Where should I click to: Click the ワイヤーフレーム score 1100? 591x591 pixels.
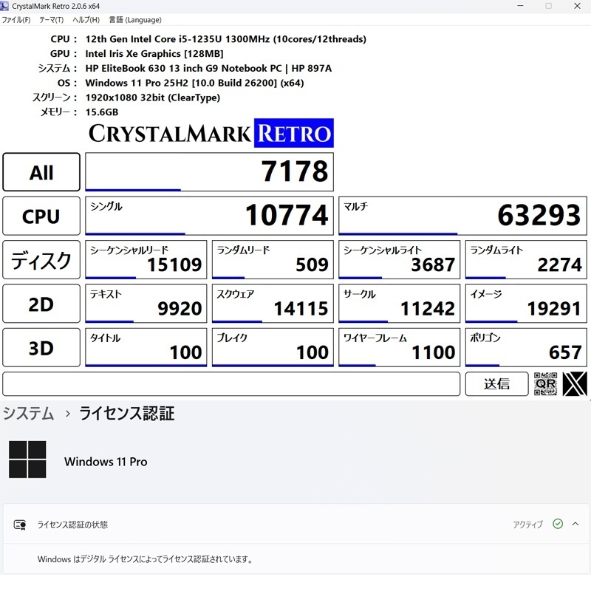tap(399, 347)
